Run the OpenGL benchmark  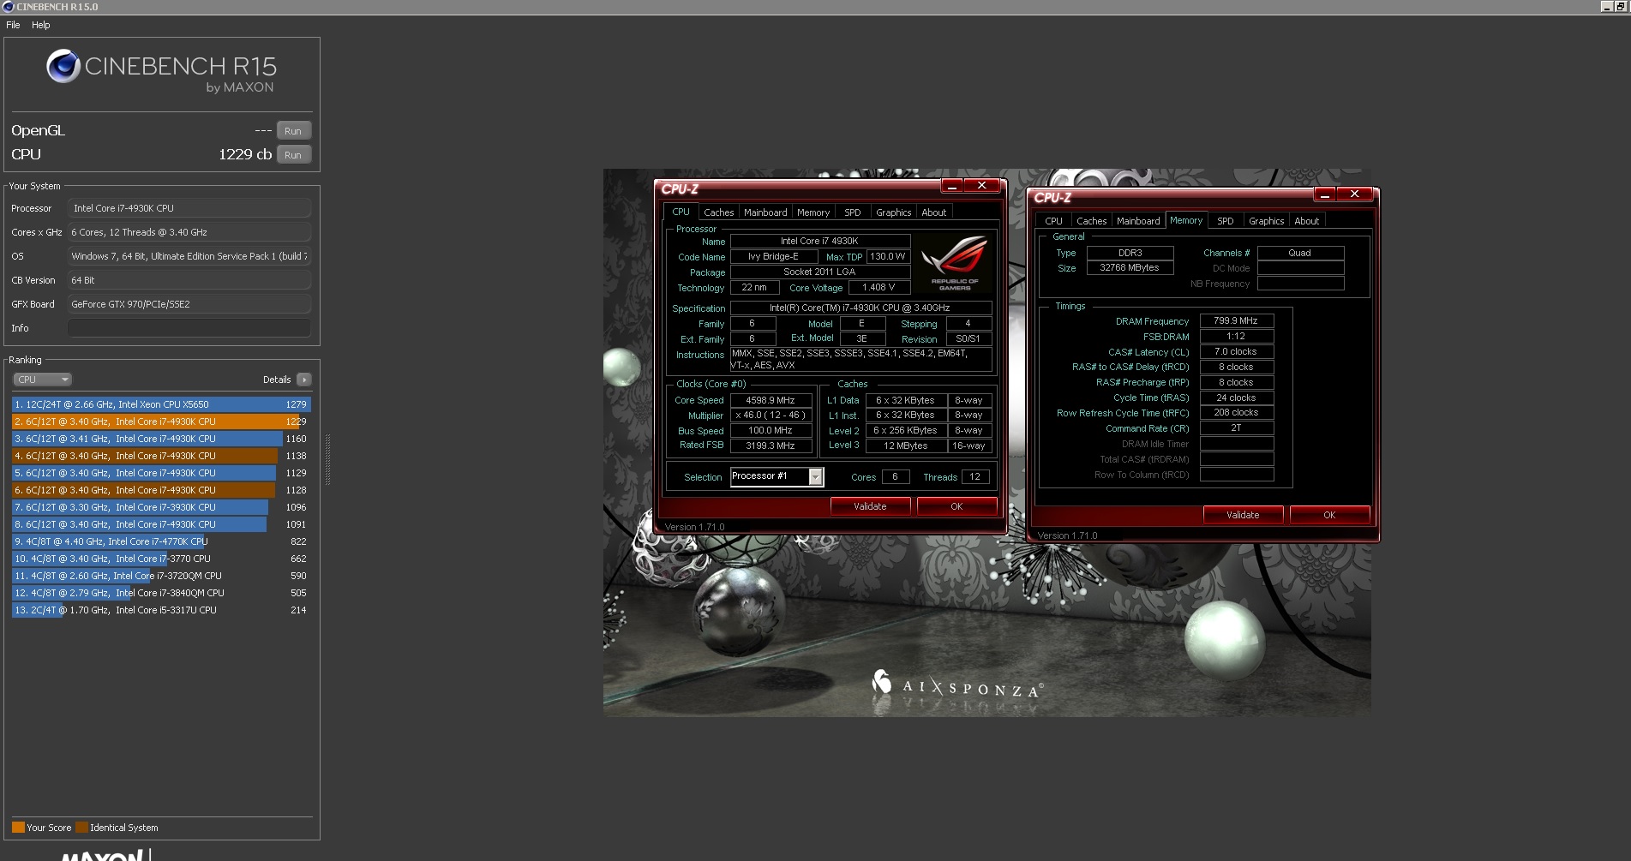pos(293,131)
